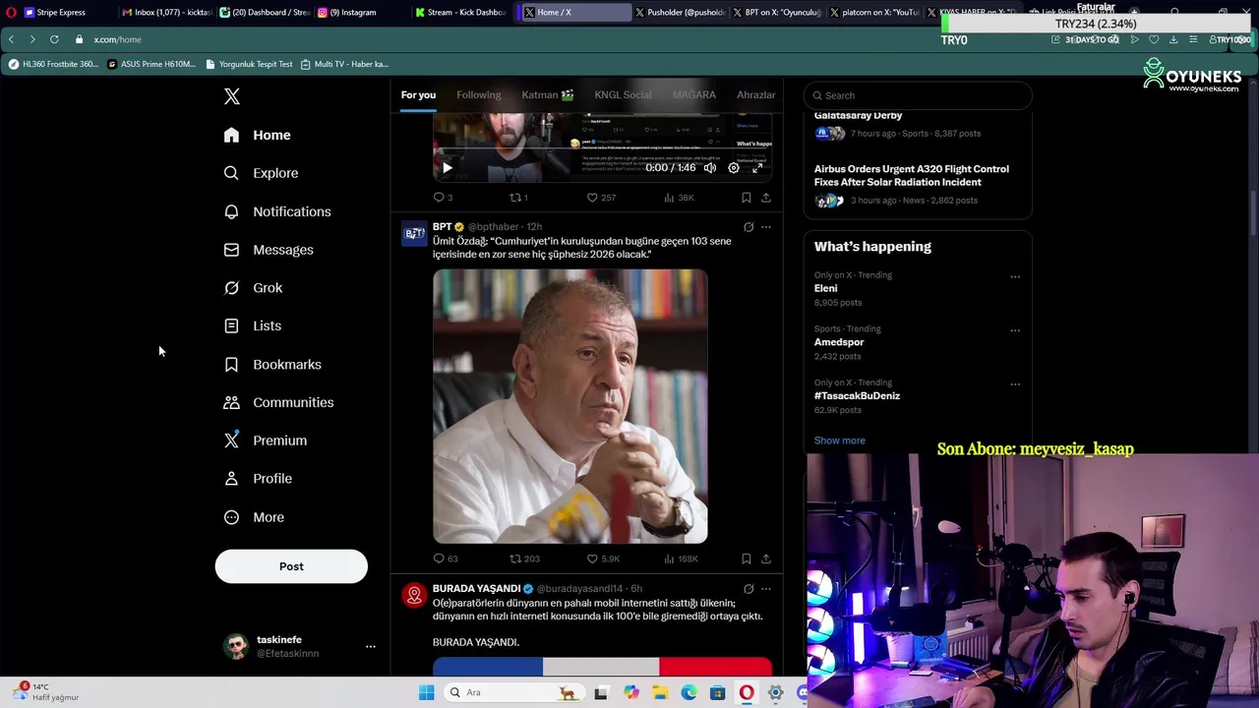This screenshot has width=1259, height=708.
Task: Open Messages in the sidebar
Action: [269, 250]
